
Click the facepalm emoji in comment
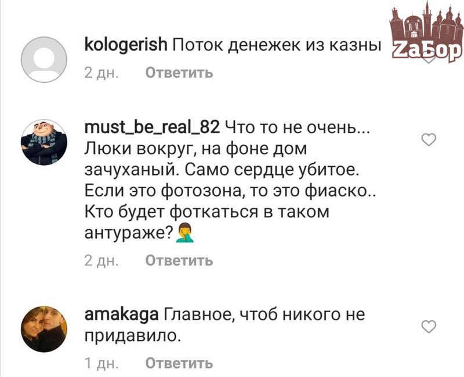(x=184, y=233)
